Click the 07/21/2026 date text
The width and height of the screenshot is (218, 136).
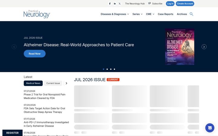tap(29, 91)
